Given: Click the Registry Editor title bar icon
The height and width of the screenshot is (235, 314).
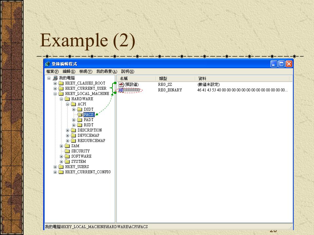Looking at the screenshot, I should click(x=47, y=64).
